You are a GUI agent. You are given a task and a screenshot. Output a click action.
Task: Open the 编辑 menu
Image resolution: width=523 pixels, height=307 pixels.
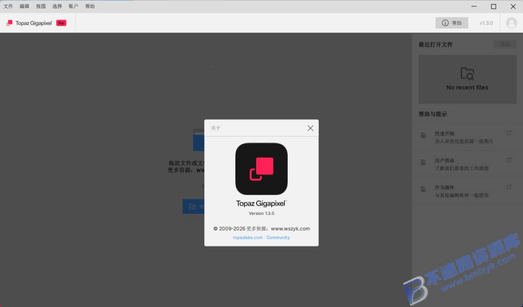[x=24, y=6]
